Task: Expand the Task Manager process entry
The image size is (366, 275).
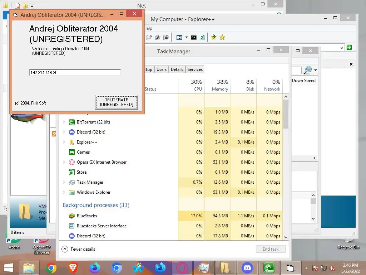Action: tap(64, 182)
